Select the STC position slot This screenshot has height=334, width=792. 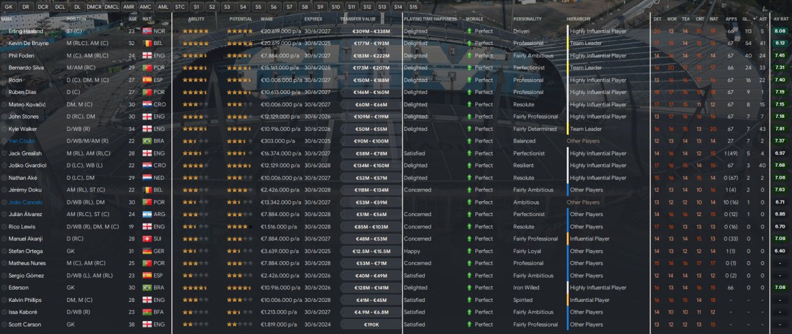click(179, 6)
